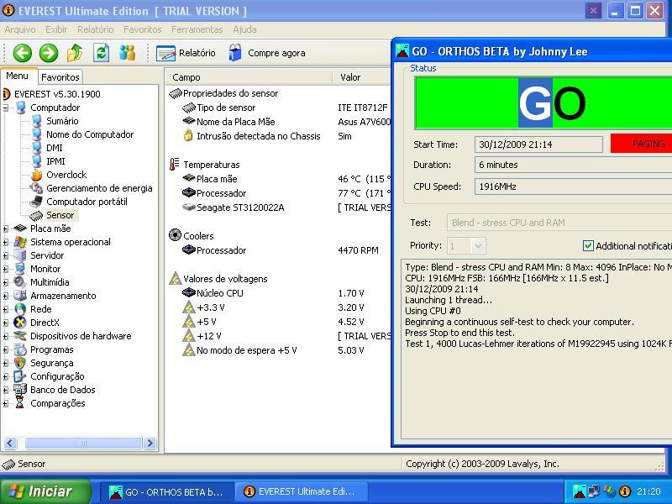Expand the Armazenamento tree node
672x504 pixels.
pyautogui.click(x=6, y=296)
